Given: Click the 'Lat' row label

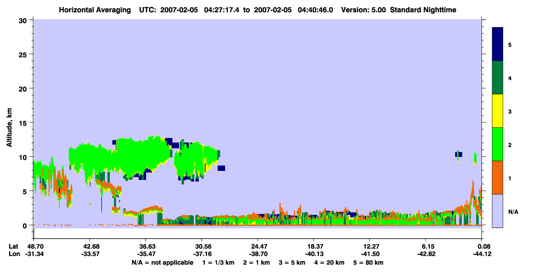Looking at the screenshot, I should point(14,246).
